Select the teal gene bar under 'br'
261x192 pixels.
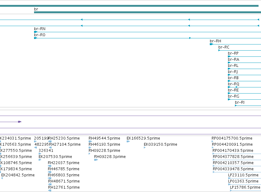point(148,12)
